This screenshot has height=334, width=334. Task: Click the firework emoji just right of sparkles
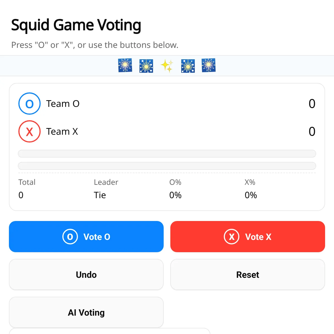coord(188,66)
